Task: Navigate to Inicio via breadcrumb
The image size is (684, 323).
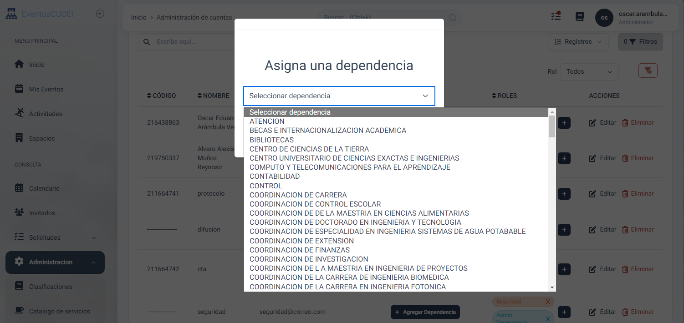Action: point(138,17)
